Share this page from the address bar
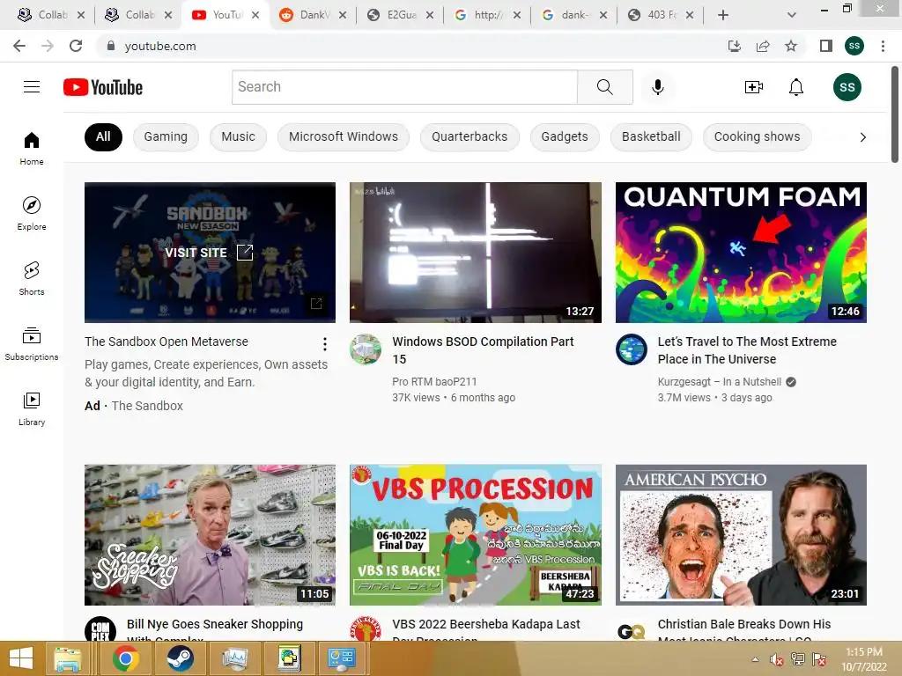The image size is (902, 676). pyautogui.click(x=763, y=46)
